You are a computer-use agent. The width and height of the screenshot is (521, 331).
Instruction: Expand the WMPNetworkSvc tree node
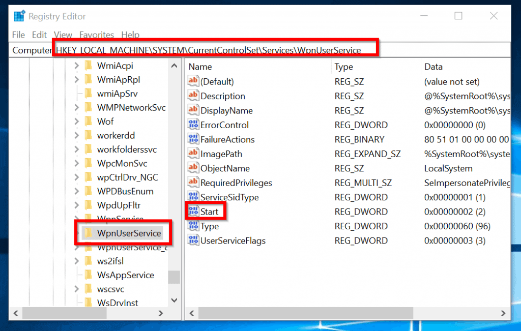pos(77,107)
